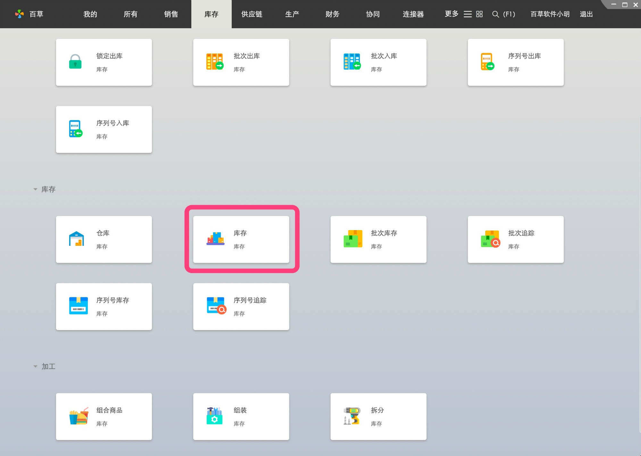Open the 批次入库 card title
Image resolution: width=641 pixels, height=456 pixels.
click(384, 56)
